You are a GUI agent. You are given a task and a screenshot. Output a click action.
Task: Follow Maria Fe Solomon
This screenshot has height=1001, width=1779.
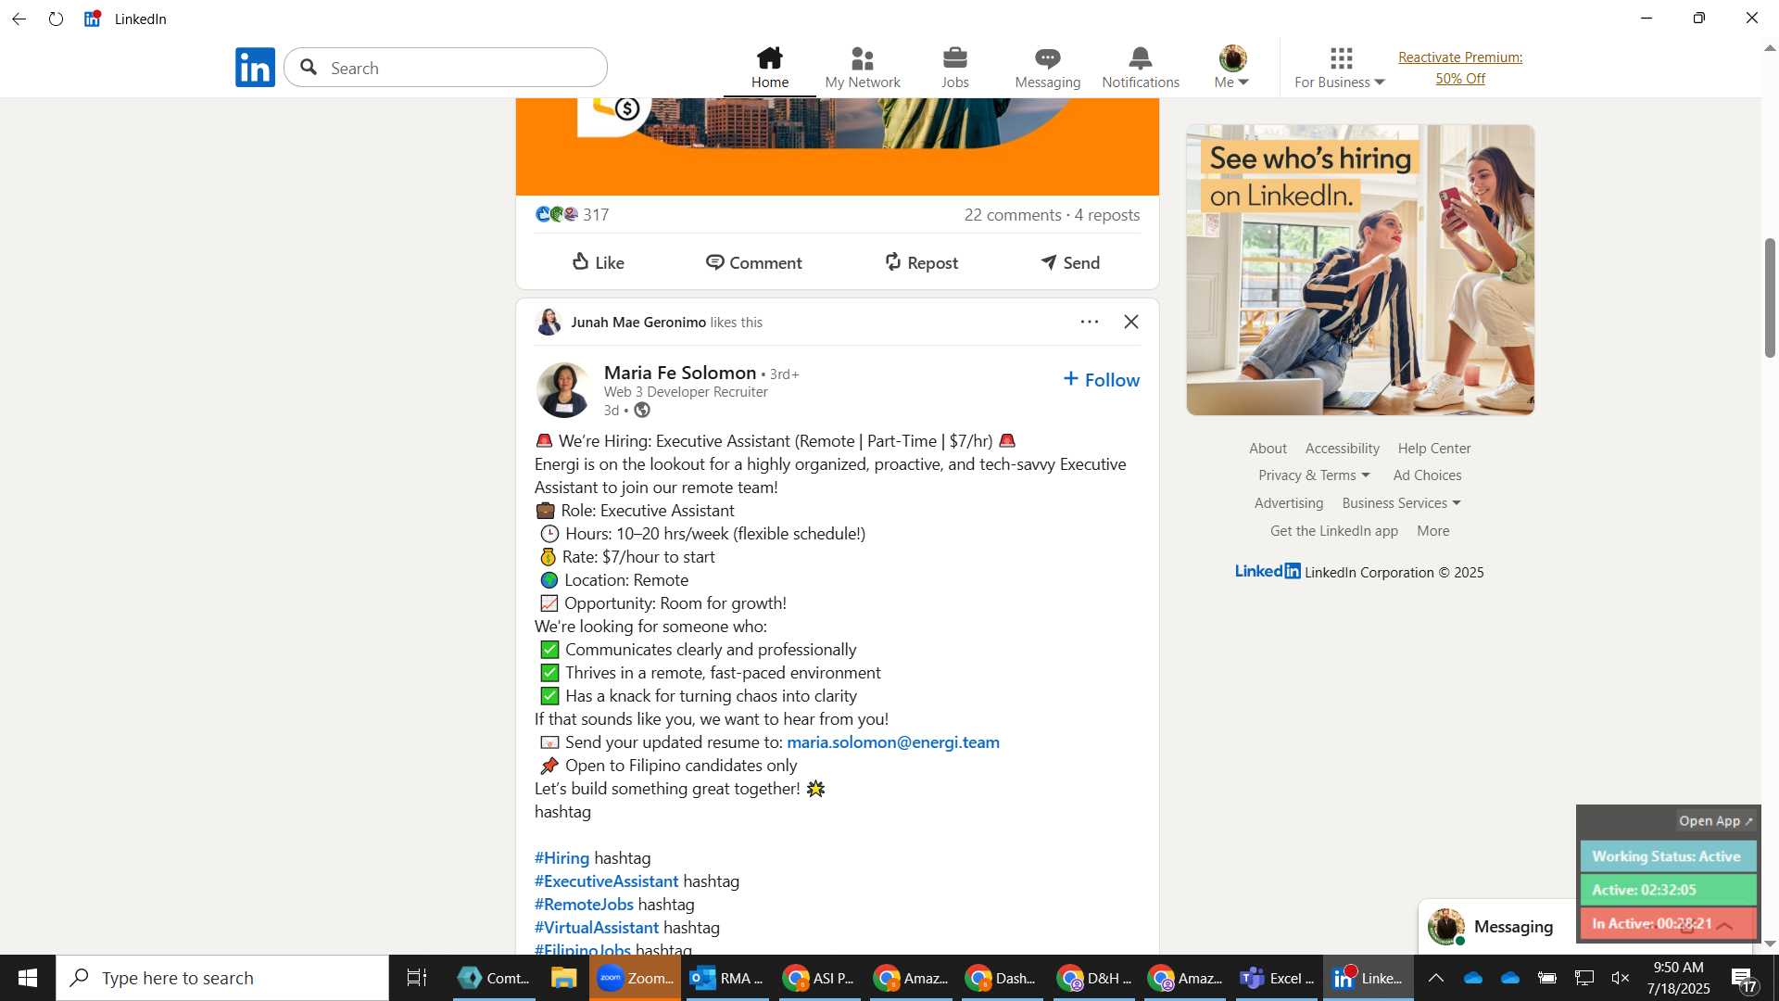tap(1102, 380)
